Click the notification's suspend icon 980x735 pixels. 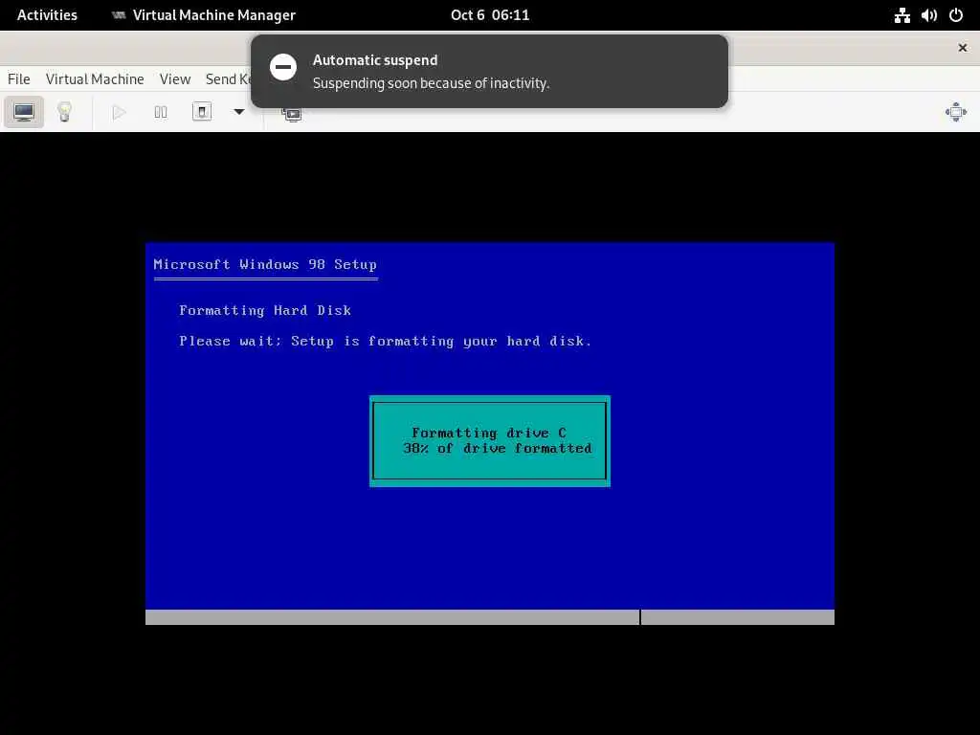tap(283, 67)
